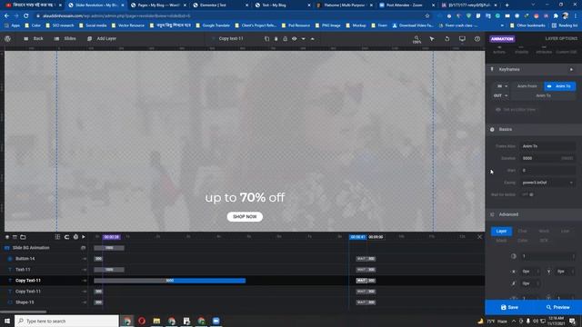Select the Anim From keyframe
This screenshot has width=582, height=327.
527,86
